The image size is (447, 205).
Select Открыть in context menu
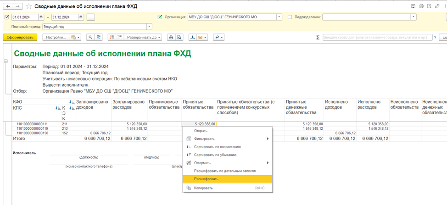tap(227, 131)
